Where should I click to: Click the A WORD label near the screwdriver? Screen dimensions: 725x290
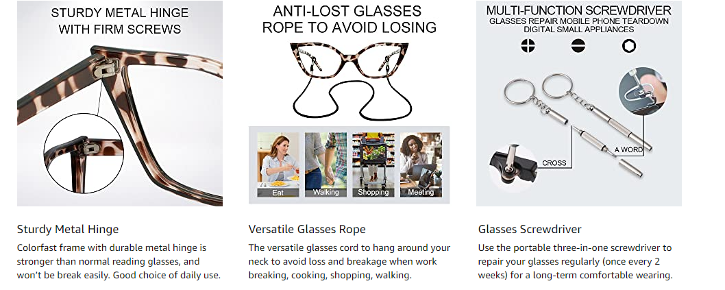pyautogui.click(x=628, y=150)
